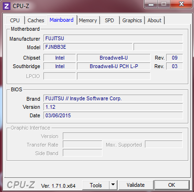Screen dimensions: 194x192
Task: Click the BIOS Date field 03/06/2015
Action: pyautogui.click(x=113, y=115)
